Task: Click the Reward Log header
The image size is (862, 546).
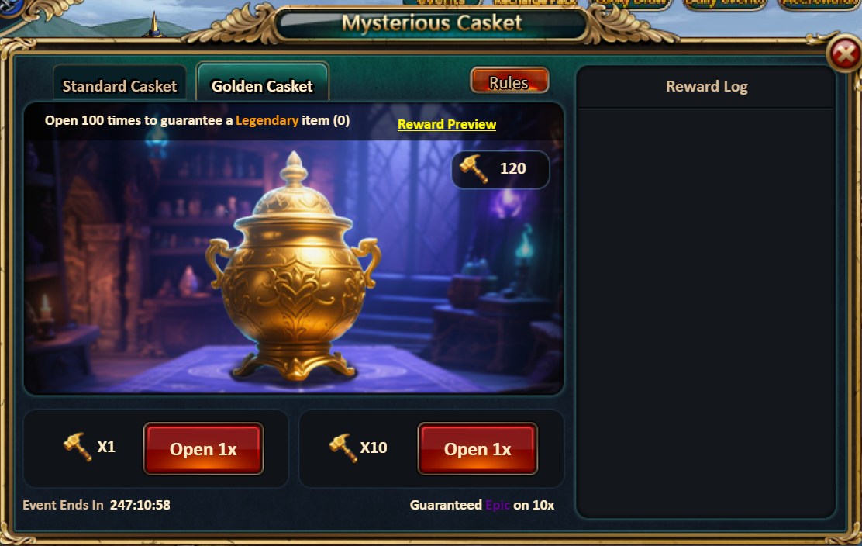Action: 706,86
